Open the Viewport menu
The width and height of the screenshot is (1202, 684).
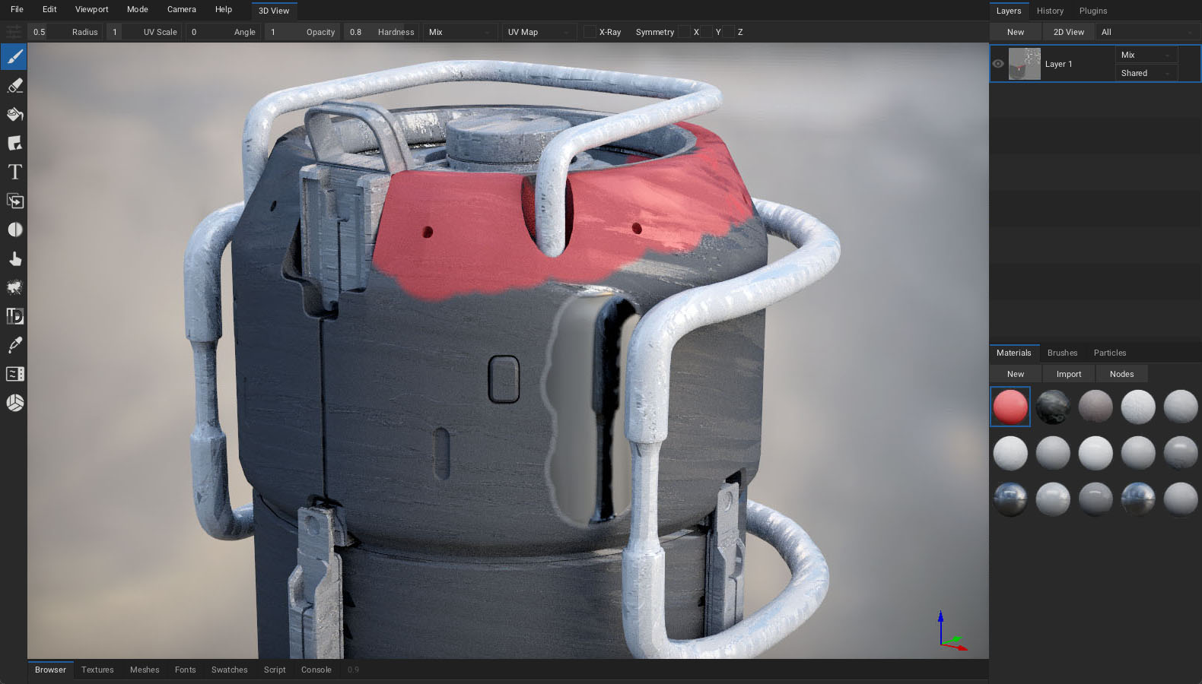pyautogui.click(x=91, y=9)
